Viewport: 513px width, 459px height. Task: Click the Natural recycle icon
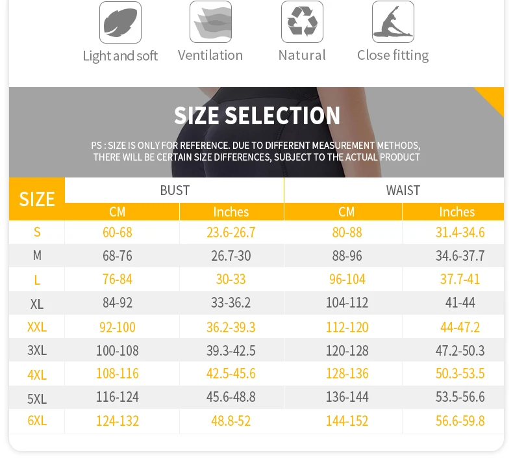point(302,21)
